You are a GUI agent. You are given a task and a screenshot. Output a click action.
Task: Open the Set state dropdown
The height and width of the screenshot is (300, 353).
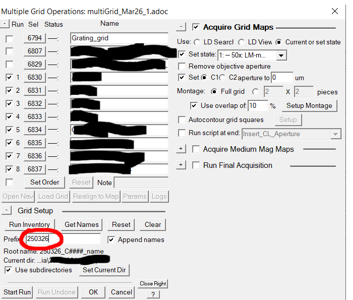click(x=281, y=55)
